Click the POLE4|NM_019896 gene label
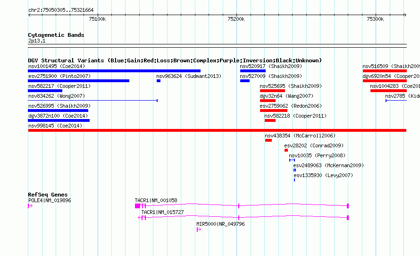 [50, 200]
